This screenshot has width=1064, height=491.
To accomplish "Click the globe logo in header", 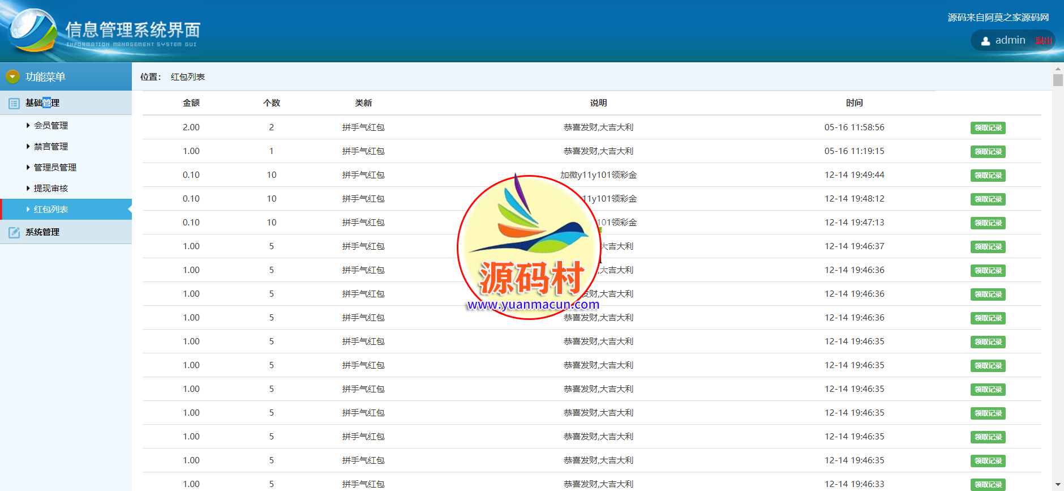I will (x=33, y=31).
